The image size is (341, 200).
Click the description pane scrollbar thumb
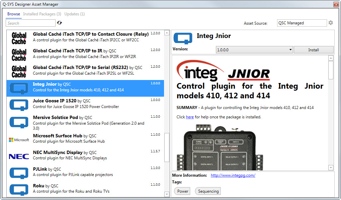click(331, 70)
